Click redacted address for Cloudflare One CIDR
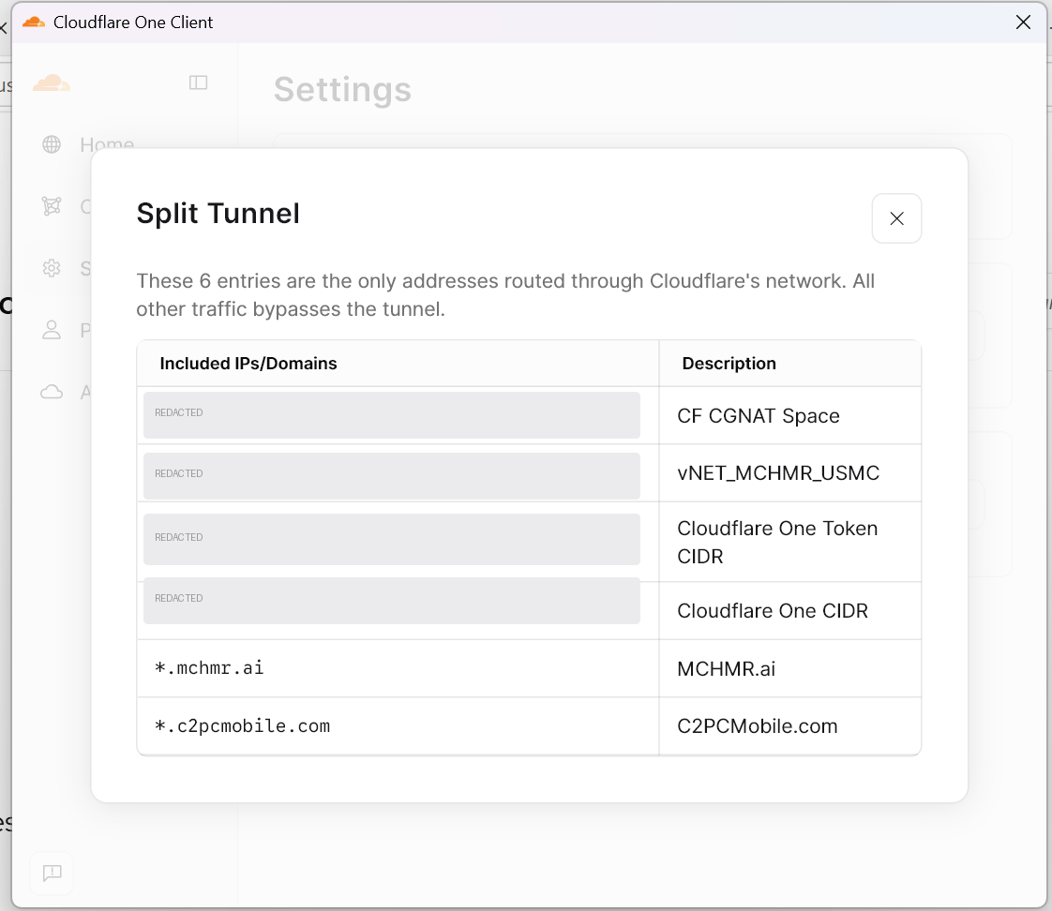Image resolution: width=1052 pixels, height=911 pixels. pyautogui.click(x=392, y=601)
